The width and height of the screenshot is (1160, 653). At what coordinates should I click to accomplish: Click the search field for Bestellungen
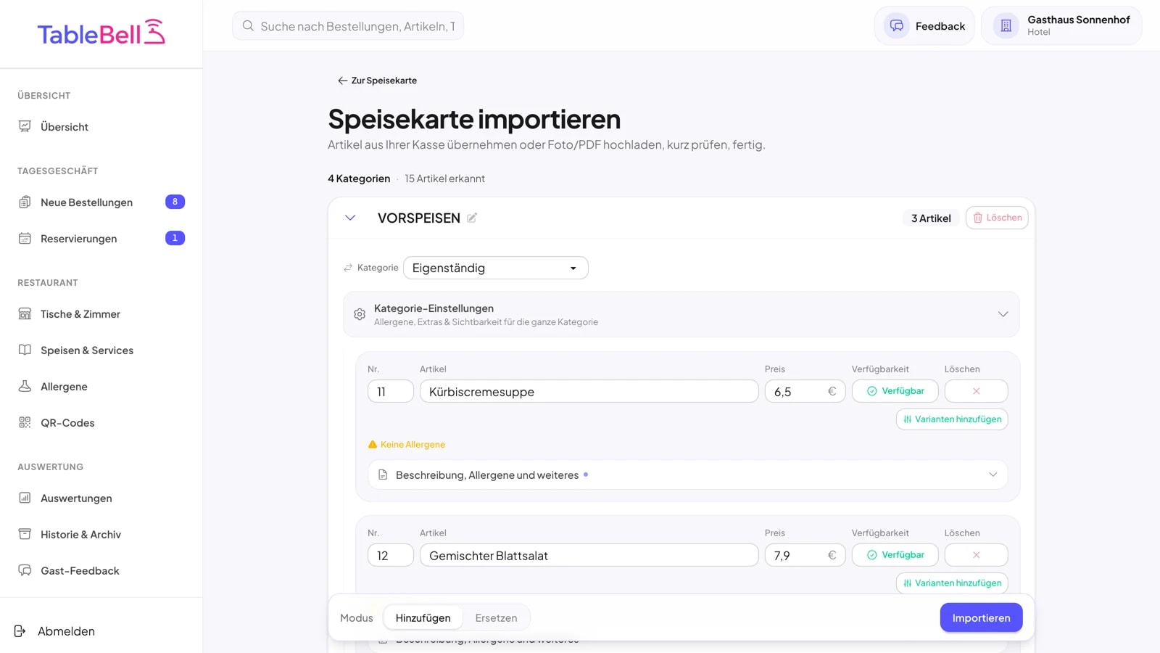pyautogui.click(x=348, y=26)
